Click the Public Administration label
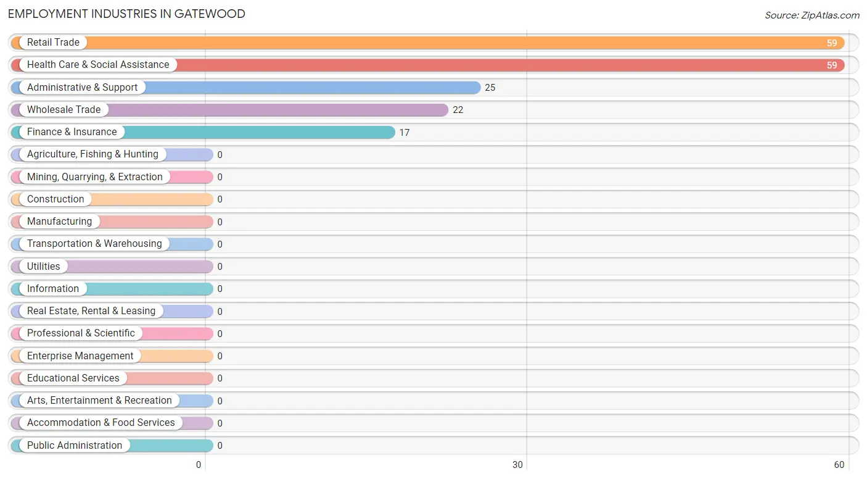Image resolution: width=867 pixels, height=479 pixels. pos(75,446)
